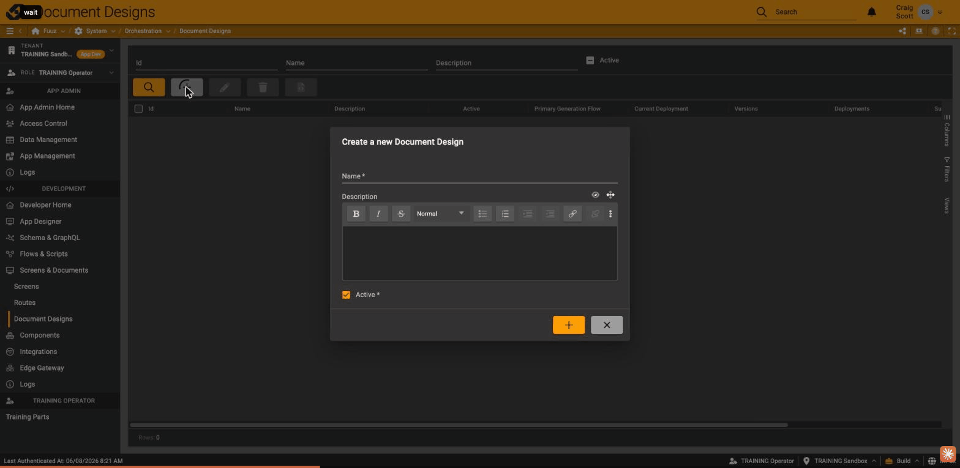Image resolution: width=960 pixels, height=468 pixels.
Task: Open Access Control in the sidebar
Action: pos(43,123)
